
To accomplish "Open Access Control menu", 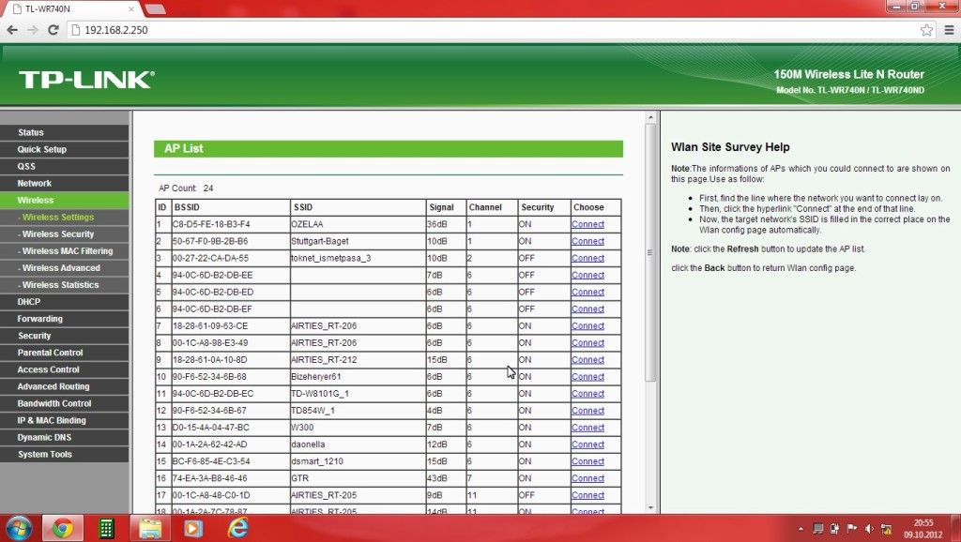I will pos(65,369).
